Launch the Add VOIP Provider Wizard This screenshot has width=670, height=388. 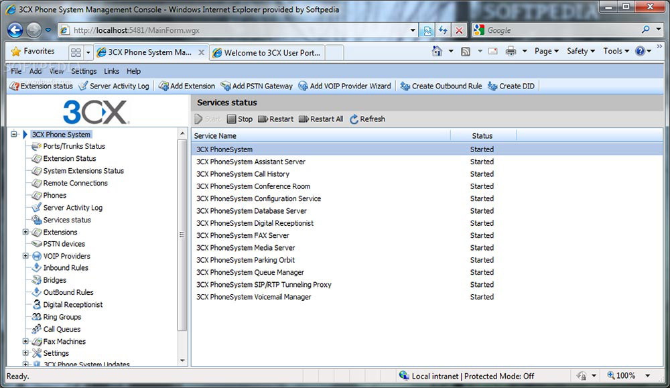tap(303, 86)
